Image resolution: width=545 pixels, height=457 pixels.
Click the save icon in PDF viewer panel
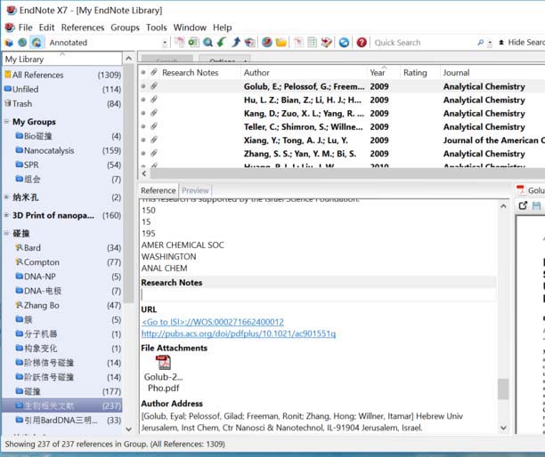click(x=537, y=206)
